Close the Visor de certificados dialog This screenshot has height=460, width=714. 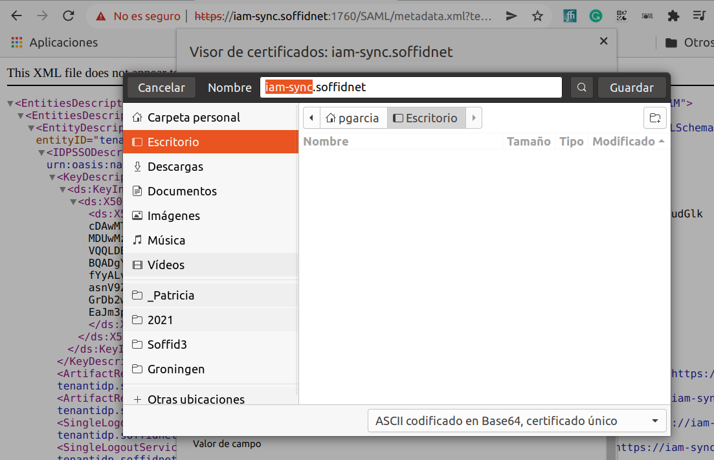tap(604, 41)
